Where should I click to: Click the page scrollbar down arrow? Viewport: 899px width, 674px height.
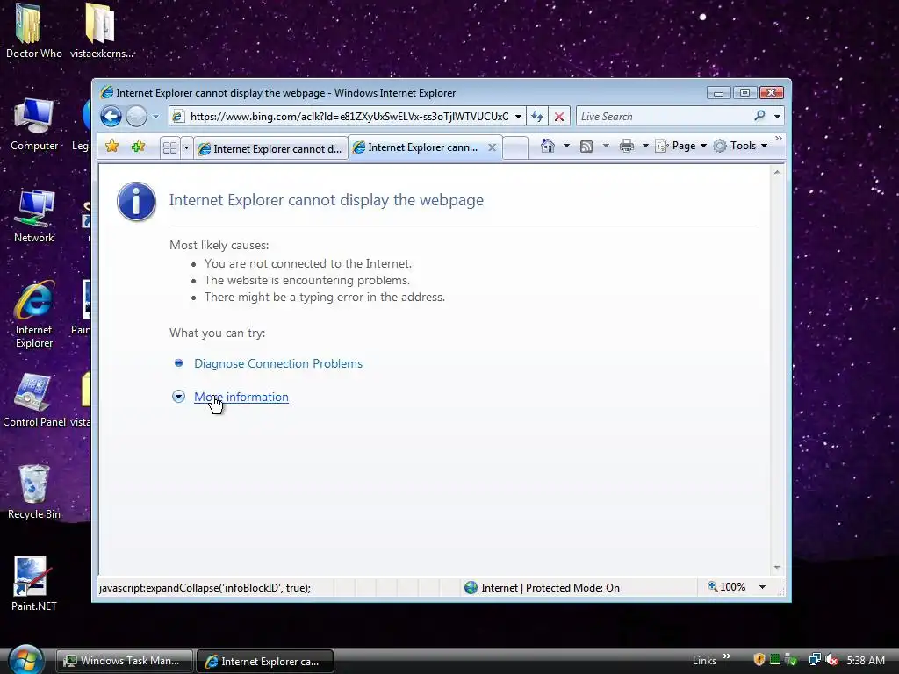coord(777,568)
